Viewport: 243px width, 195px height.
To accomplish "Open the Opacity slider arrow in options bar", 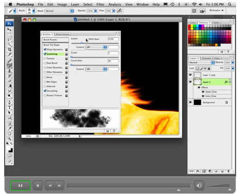I will coord(96,11).
